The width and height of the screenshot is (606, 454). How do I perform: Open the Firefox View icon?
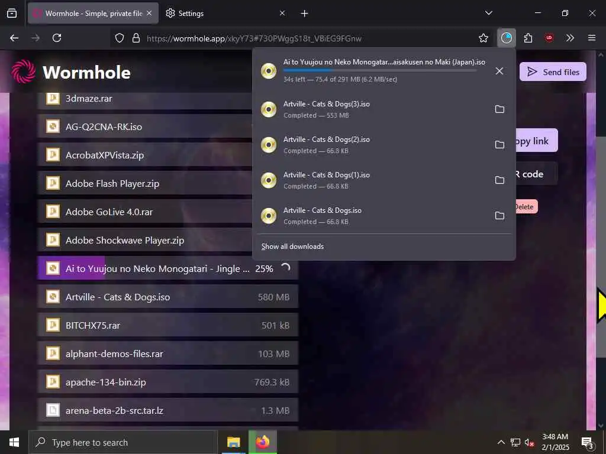12,13
